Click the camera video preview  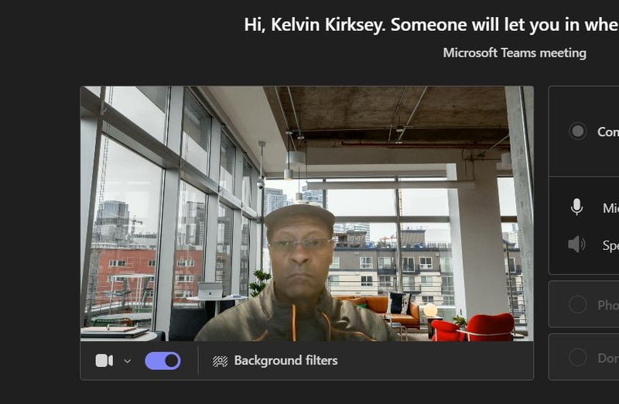306,213
